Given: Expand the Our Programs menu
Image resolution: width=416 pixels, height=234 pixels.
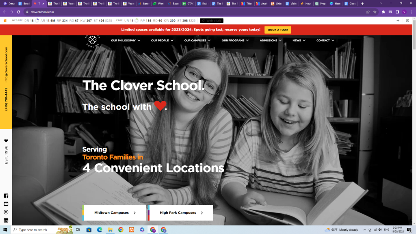Looking at the screenshot, I should [235, 41].
